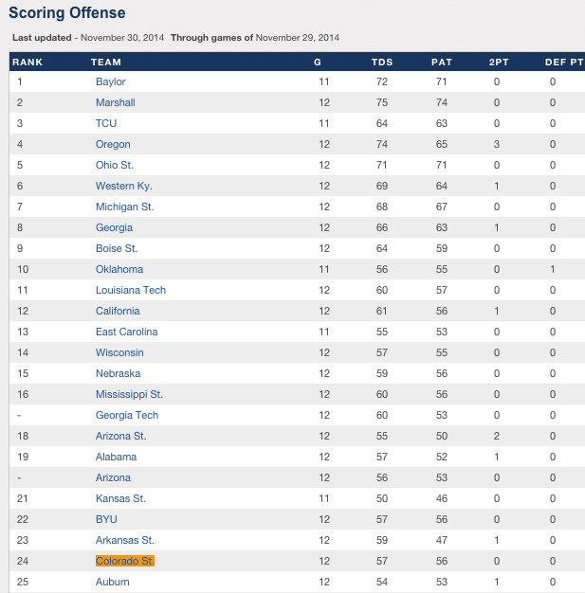
Task: Click Michigan St.'s PAT value 67
Action: click(442, 207)
